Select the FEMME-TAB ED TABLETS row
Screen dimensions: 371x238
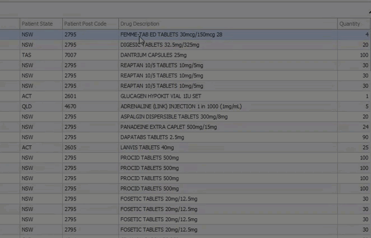[185, 35]
